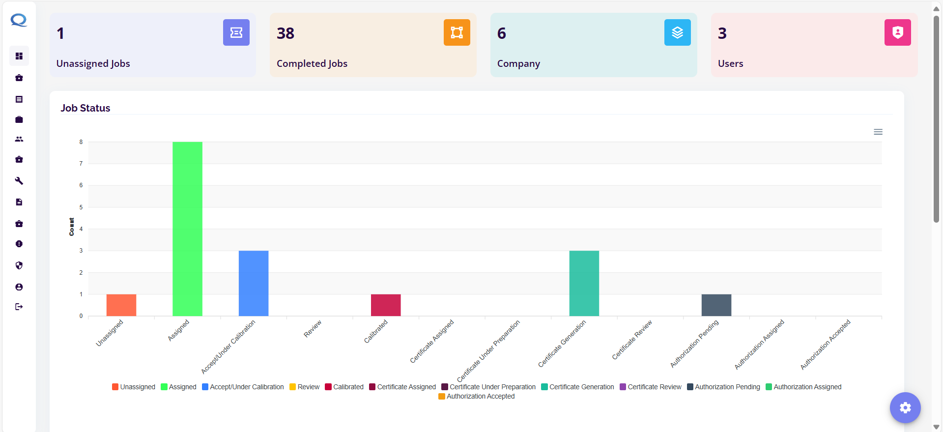
Task: Click the Unassigned Jobs card
Action: [x=152, y=45]
